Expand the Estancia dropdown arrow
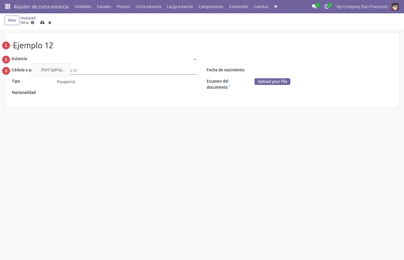 pyautogui.click(x=195, y=59)
